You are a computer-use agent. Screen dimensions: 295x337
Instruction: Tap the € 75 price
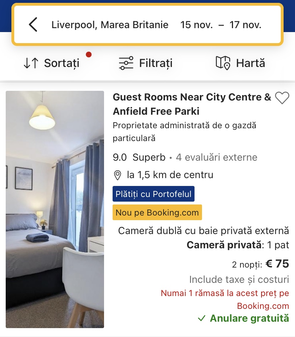pos(277,264)
